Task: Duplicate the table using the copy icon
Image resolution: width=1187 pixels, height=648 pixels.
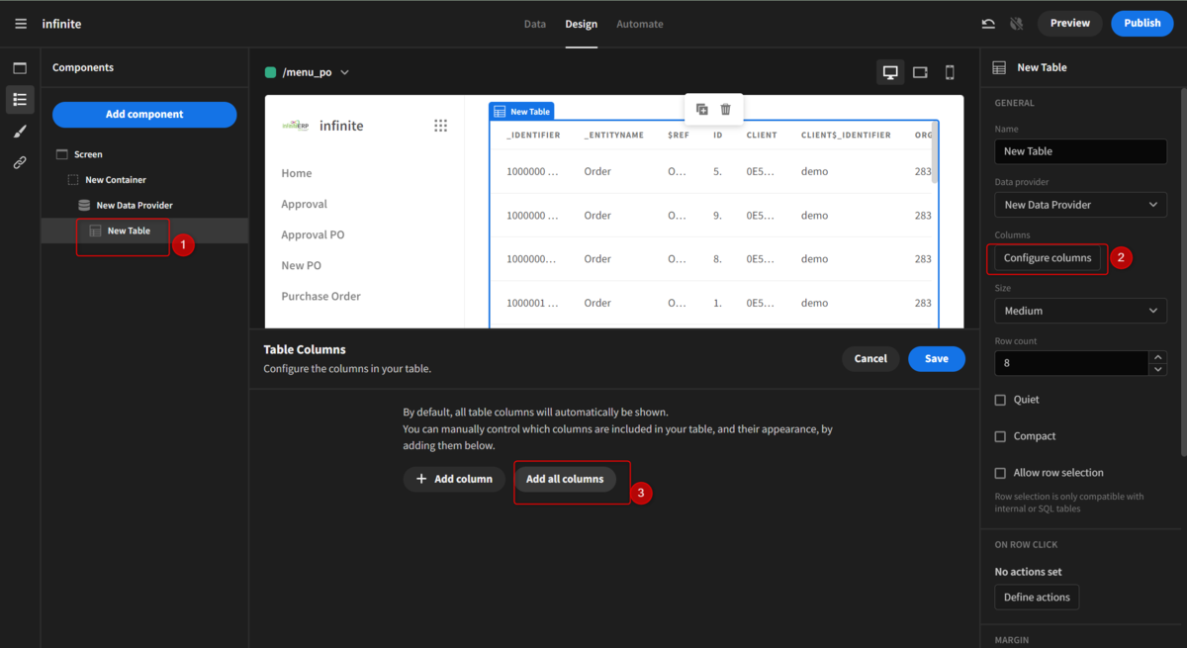Action: (x=703, y=108)
